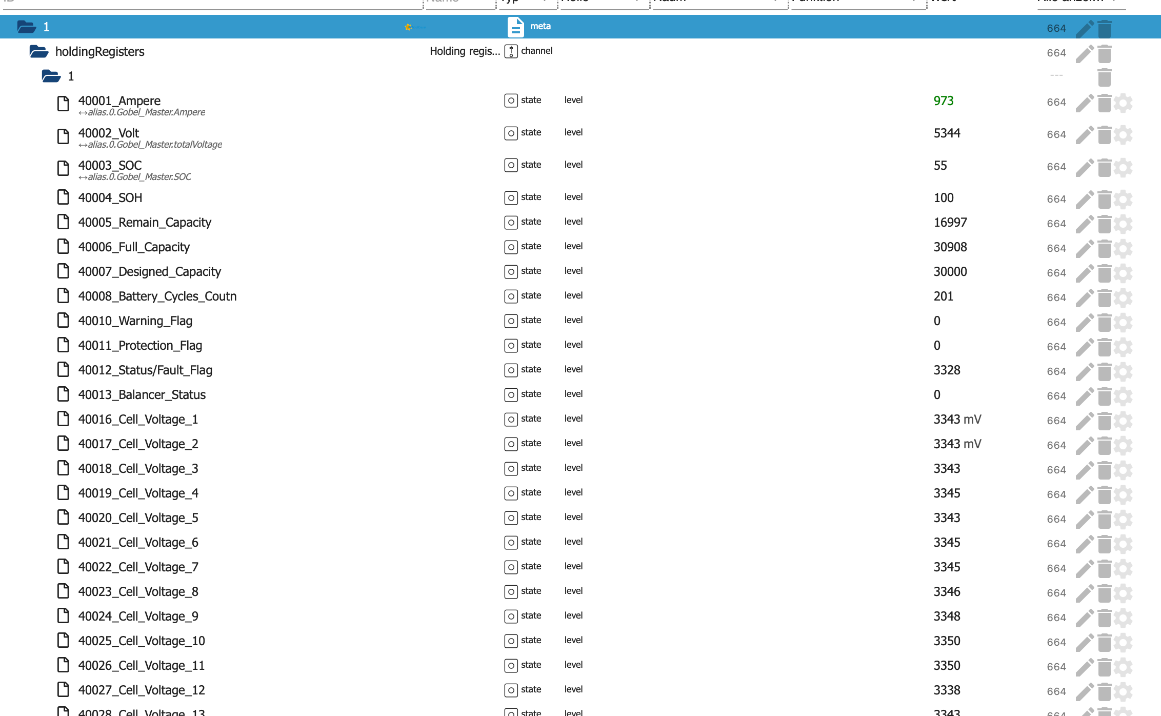Collapse the holdingRegisters folder
1161x716 pixels.
38,51
